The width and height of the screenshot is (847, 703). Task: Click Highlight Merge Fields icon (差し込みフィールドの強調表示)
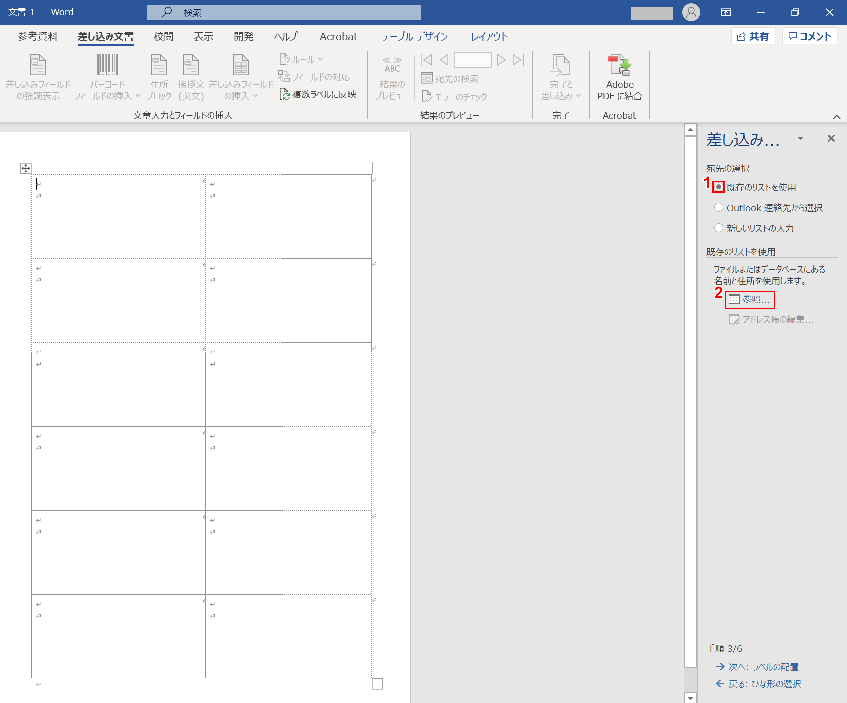(x=38, y=65)
